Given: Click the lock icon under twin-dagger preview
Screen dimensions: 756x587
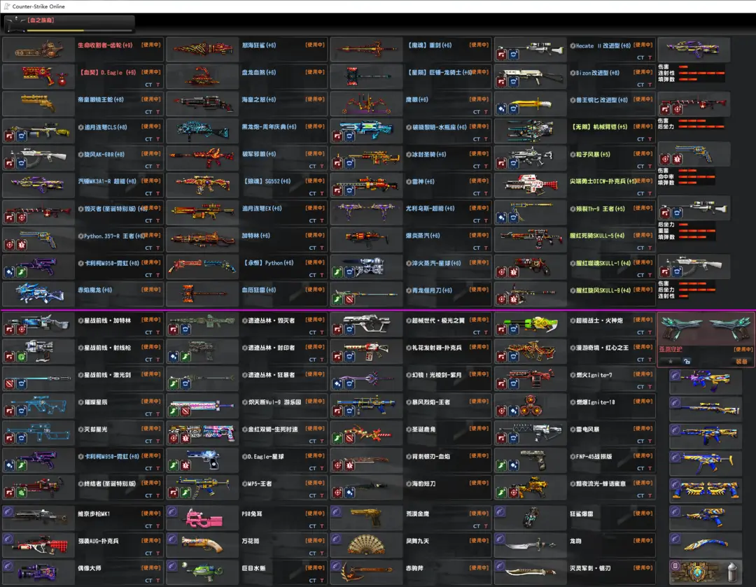Looking at the screenshot, I should 687,361.
